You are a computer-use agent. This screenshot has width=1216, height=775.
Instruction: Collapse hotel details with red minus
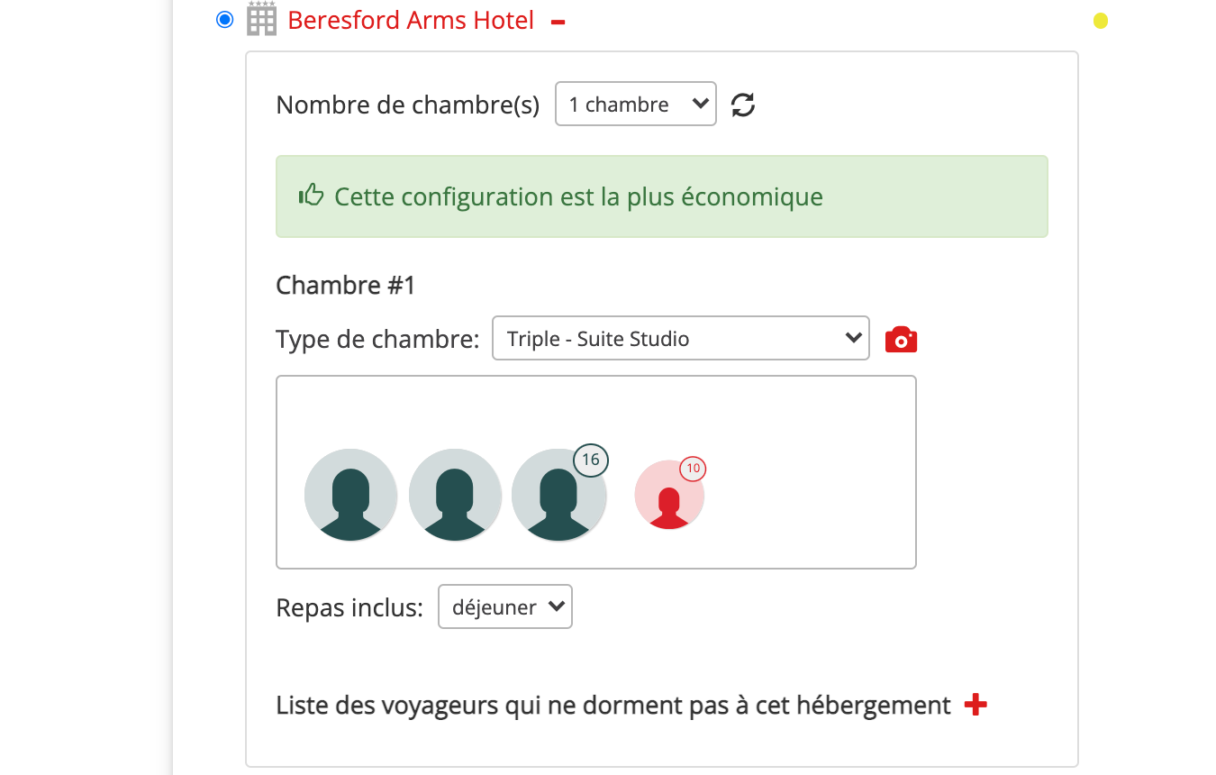[558, 22]
